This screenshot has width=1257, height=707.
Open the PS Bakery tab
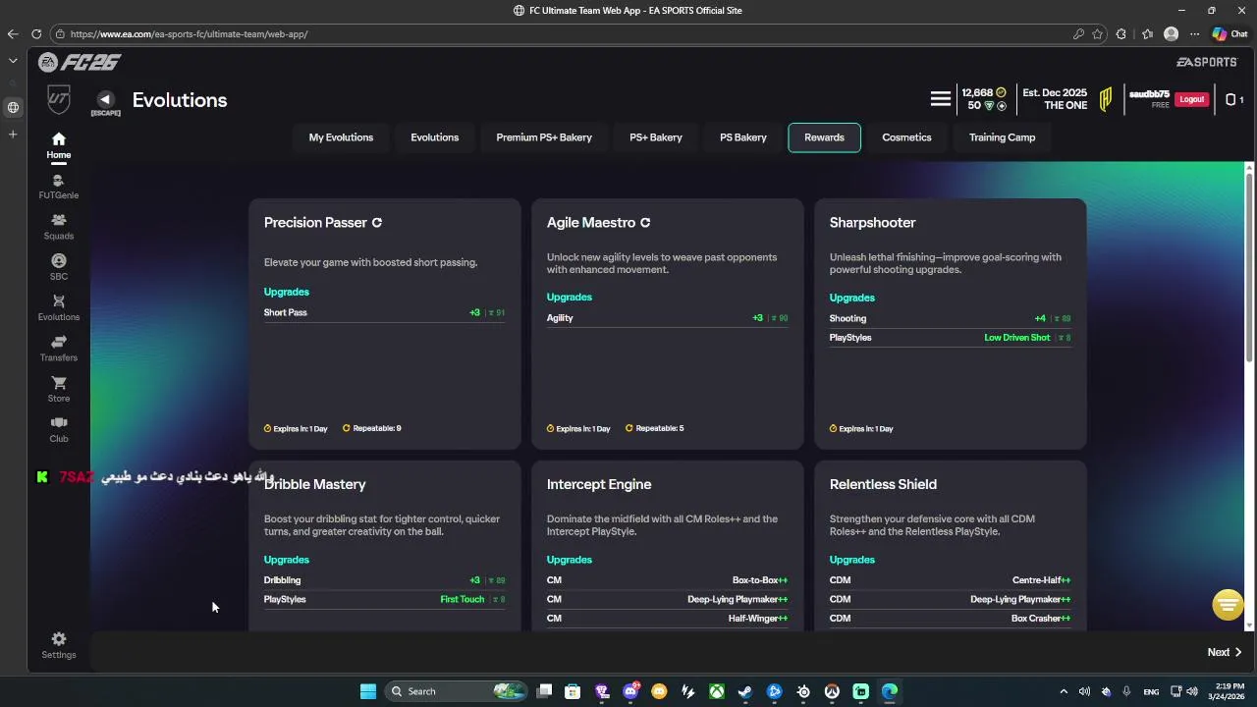(x=743, y=137)
